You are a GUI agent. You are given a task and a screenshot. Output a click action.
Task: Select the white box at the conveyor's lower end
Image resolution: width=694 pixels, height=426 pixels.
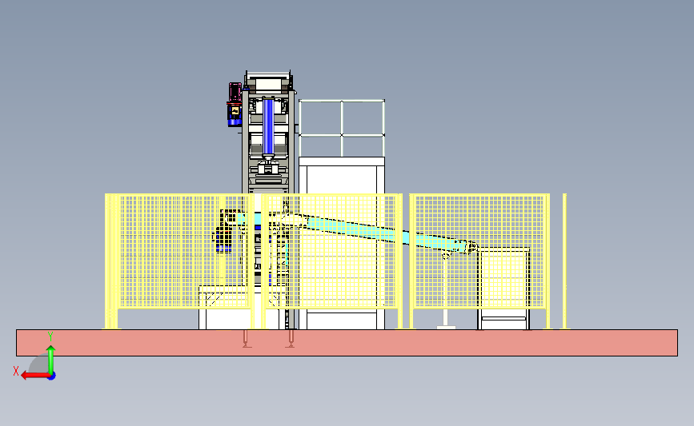tap(503, 288)
